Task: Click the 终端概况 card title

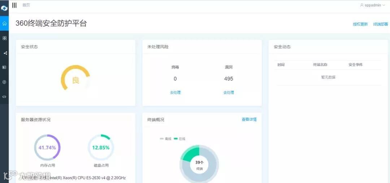Action: (156, 120)
